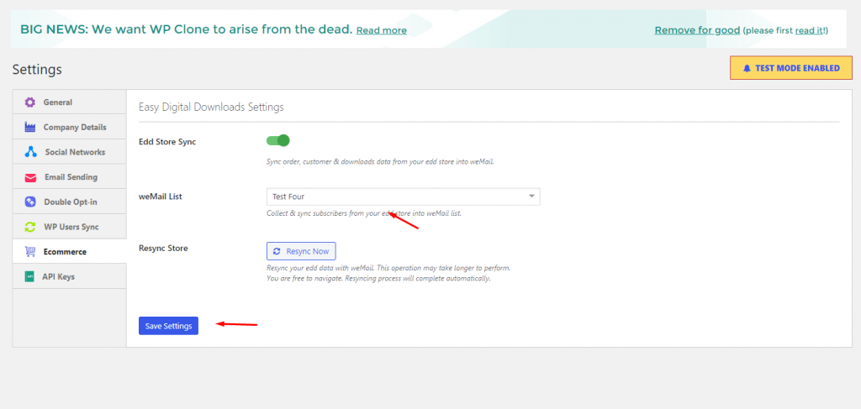Image resolution: width=861 pixels, height=409 pixels.
Task: Click the Save Settings button
Action: [168, 326]
